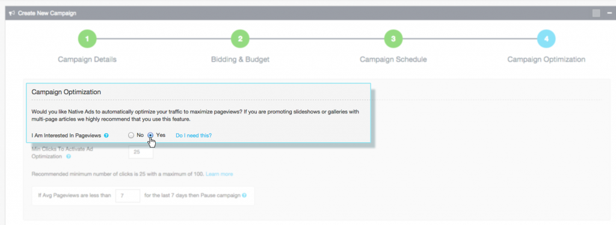Image resolution: width=616 pixels, height=225 pixels.
Task: Collapse the Create New Campaign panel
Action: (x=609, y=13)
